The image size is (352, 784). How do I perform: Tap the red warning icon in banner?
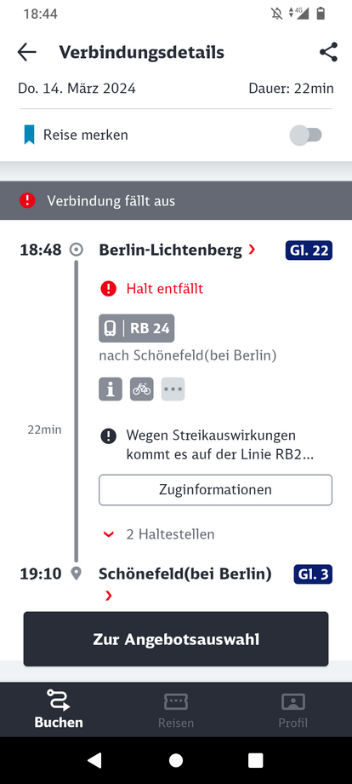[x=27, y=201]
